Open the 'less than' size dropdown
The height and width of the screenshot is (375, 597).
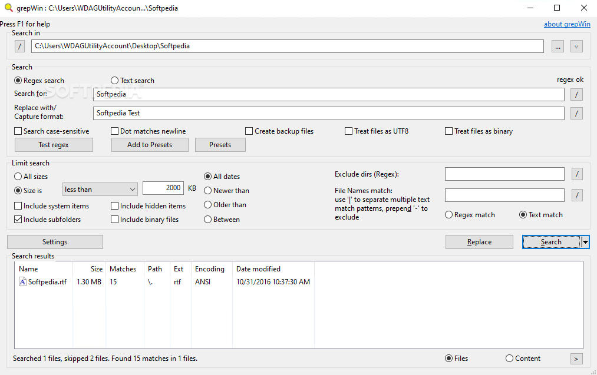click(x=100, y=190)
